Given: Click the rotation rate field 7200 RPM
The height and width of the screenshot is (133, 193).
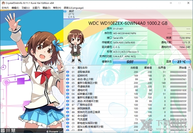Looking at the screenshot, I should 181,38.
